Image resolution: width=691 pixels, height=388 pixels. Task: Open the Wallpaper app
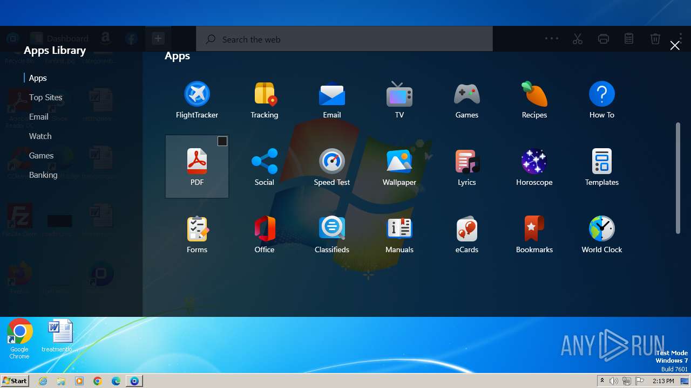[x=399, y=167]
